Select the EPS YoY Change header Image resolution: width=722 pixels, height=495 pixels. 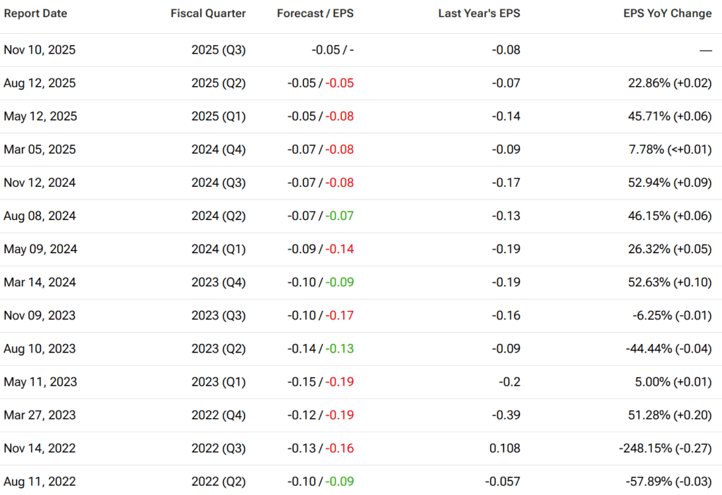[x=667, y=13]
